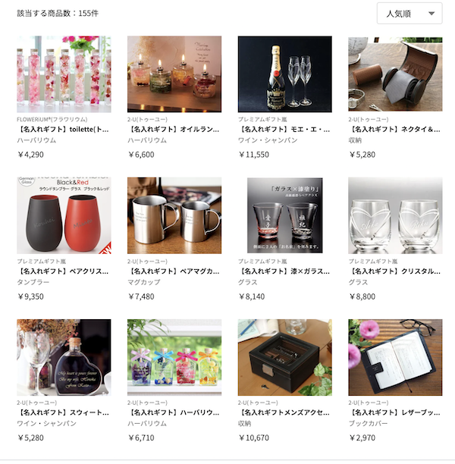Click the 【名入れギフト】レザーブッ… product title
The height and width of the screenshot is (464, 455).
[x=394, y=412]
